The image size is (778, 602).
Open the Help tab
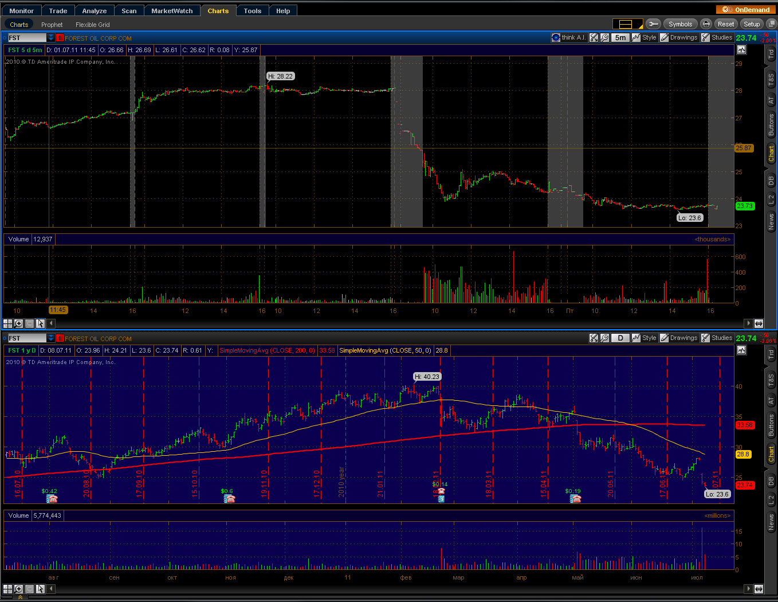[x=283, y=10]
